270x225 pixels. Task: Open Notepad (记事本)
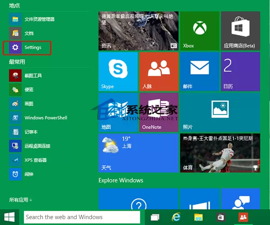point(23,132)
